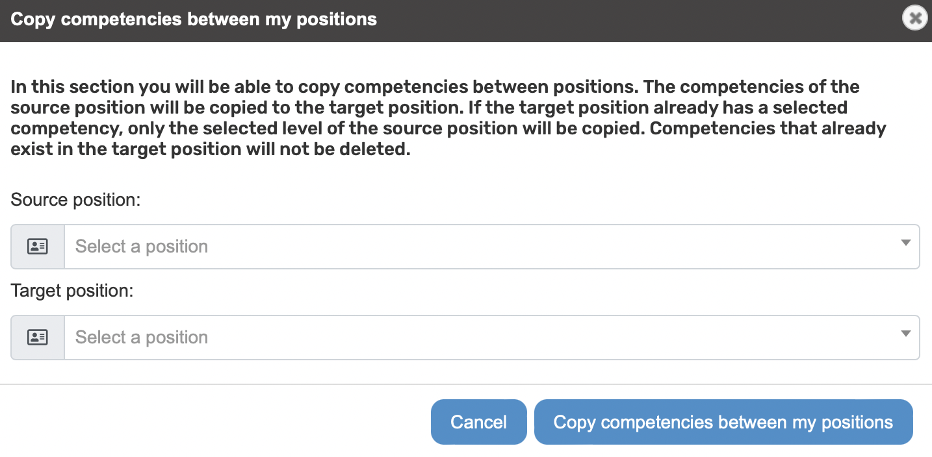Expand the Target position dropdown arrow

click(906, 334)
